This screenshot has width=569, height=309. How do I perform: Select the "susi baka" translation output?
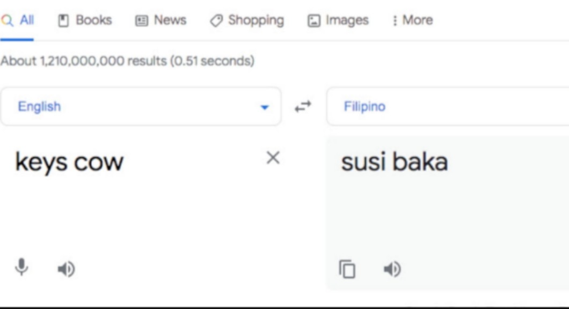point(395,162)
